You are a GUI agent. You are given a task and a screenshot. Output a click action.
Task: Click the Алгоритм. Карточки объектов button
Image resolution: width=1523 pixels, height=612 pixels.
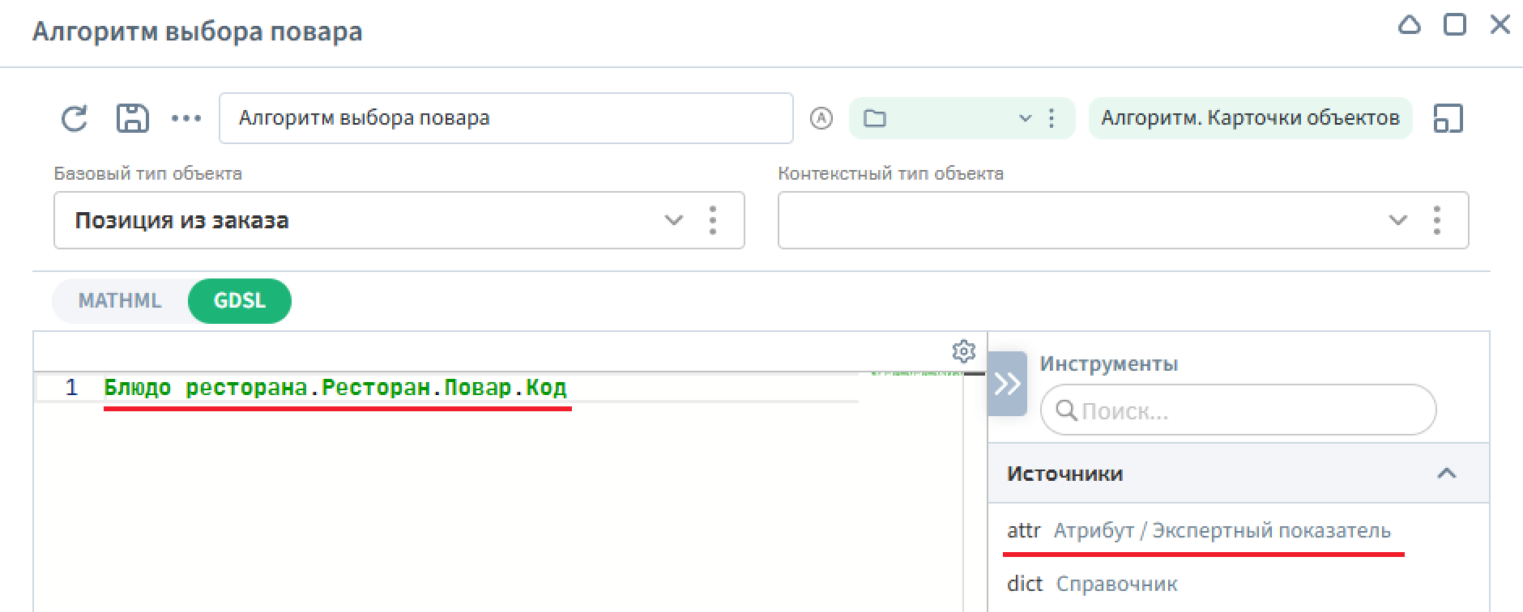(1249, 118)
